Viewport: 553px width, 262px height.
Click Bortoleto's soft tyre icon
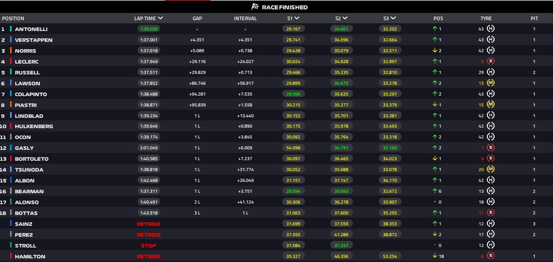pyautogui.click(x=490, y=159)
